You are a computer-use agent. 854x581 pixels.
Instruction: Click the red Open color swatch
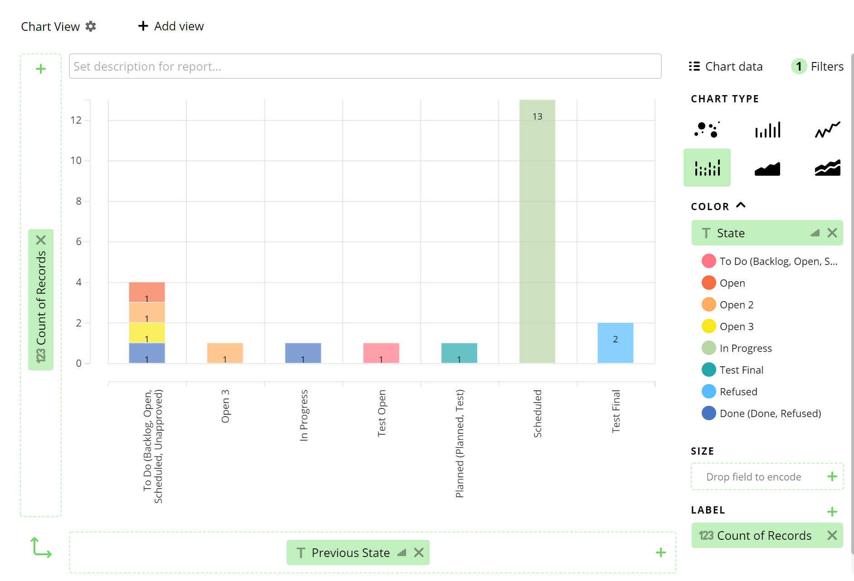[708, 283]
